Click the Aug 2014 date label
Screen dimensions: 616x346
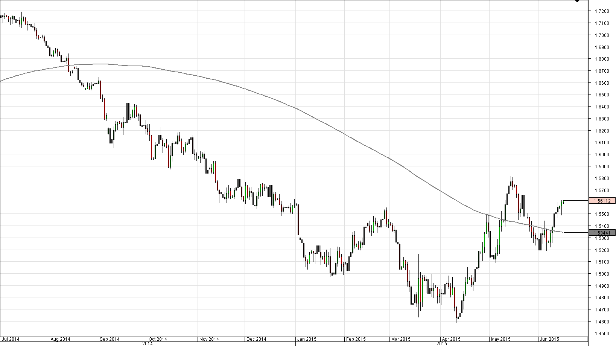click(x=60, y=339)
